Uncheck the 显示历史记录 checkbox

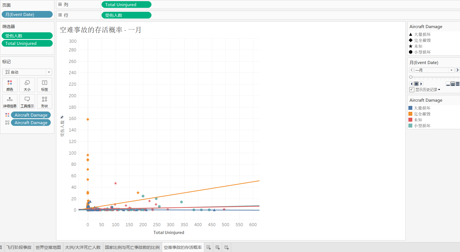[412, 90]
